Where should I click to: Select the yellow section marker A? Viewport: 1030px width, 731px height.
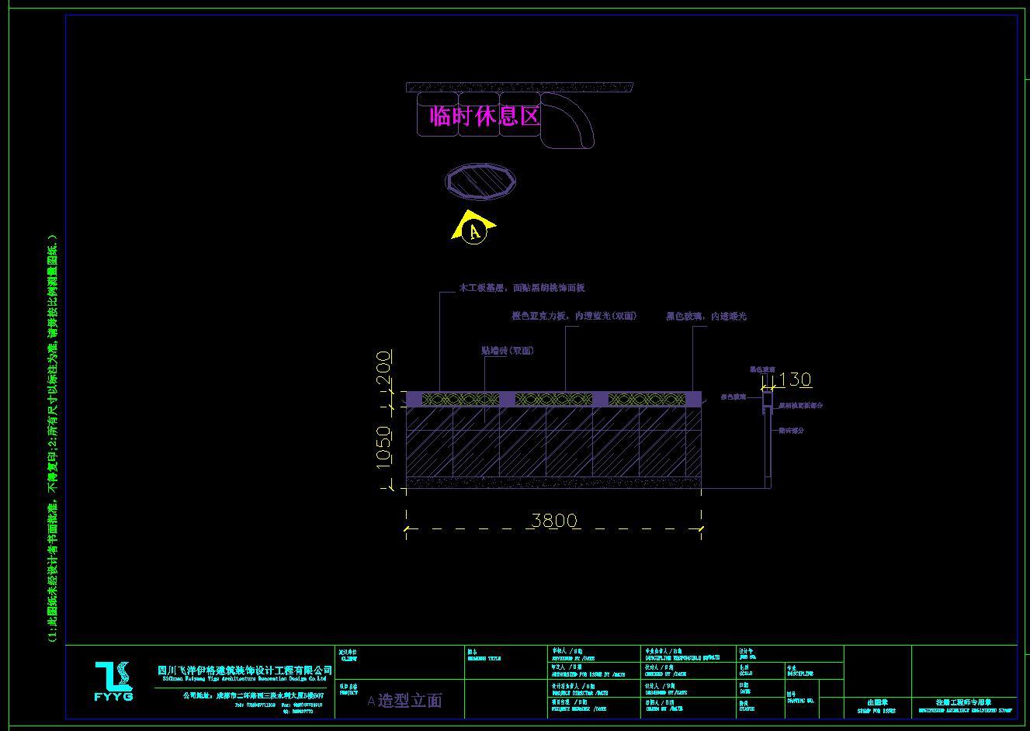[x=473, y=227]
